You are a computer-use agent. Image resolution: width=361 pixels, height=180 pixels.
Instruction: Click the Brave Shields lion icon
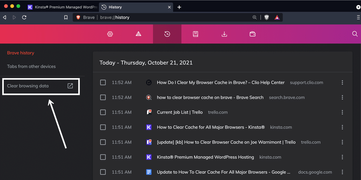pos(266,17)
